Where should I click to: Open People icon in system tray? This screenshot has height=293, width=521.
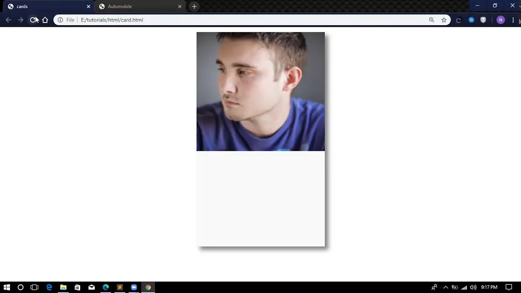(434, 287)
